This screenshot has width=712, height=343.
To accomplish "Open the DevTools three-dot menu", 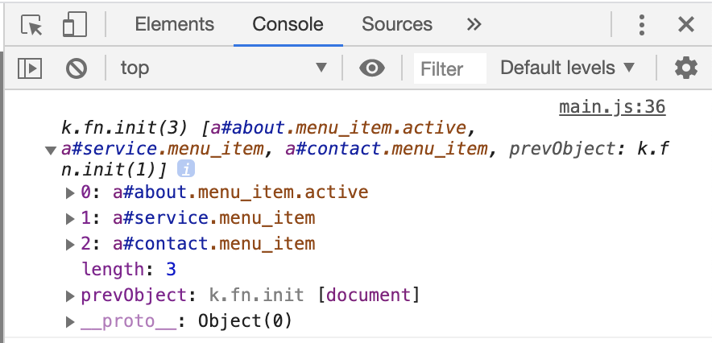I will [642, 25].
